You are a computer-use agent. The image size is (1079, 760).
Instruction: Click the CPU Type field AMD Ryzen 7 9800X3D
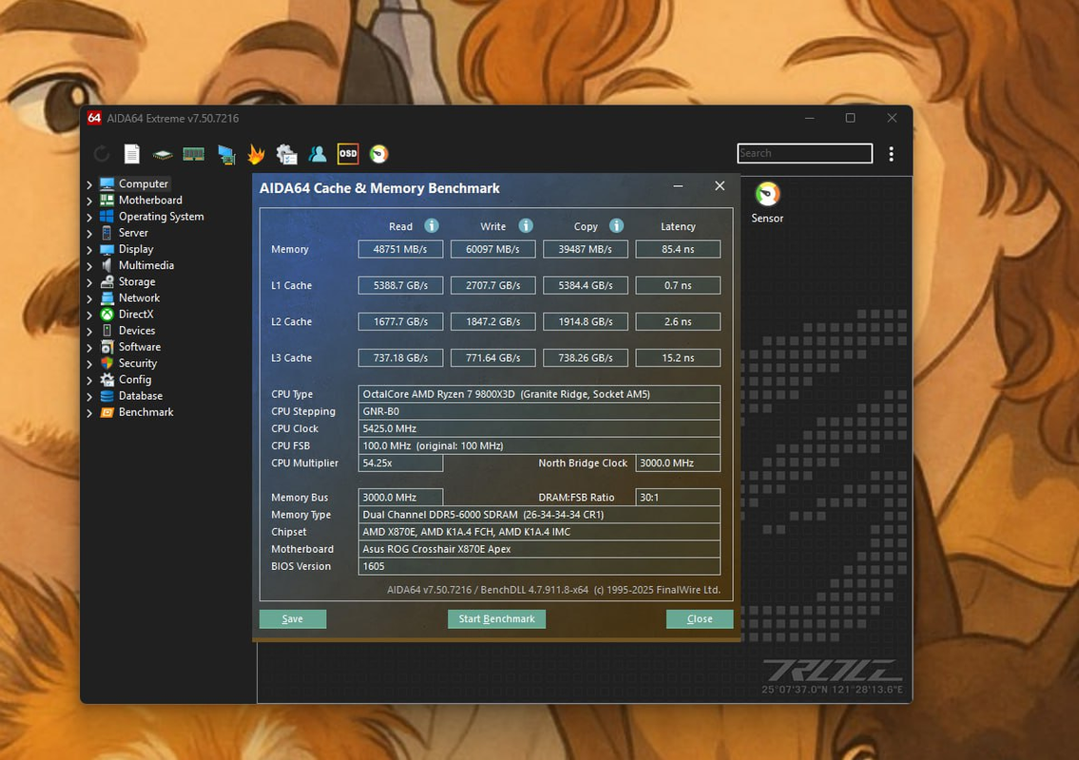click(540, 394)
